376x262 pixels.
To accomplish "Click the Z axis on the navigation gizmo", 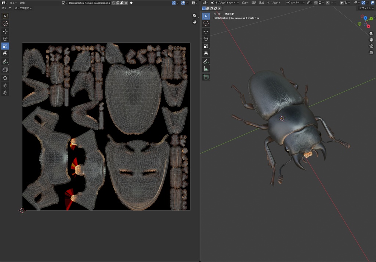I will click(365, 18).
